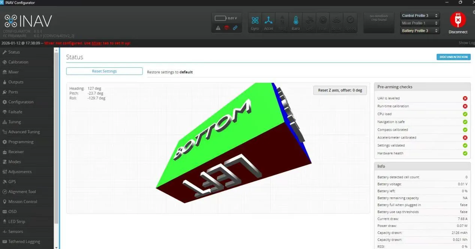Switch to the Adjustments tab
The height and width of the screenshot is (249, 475).
[x=27, y=172]
